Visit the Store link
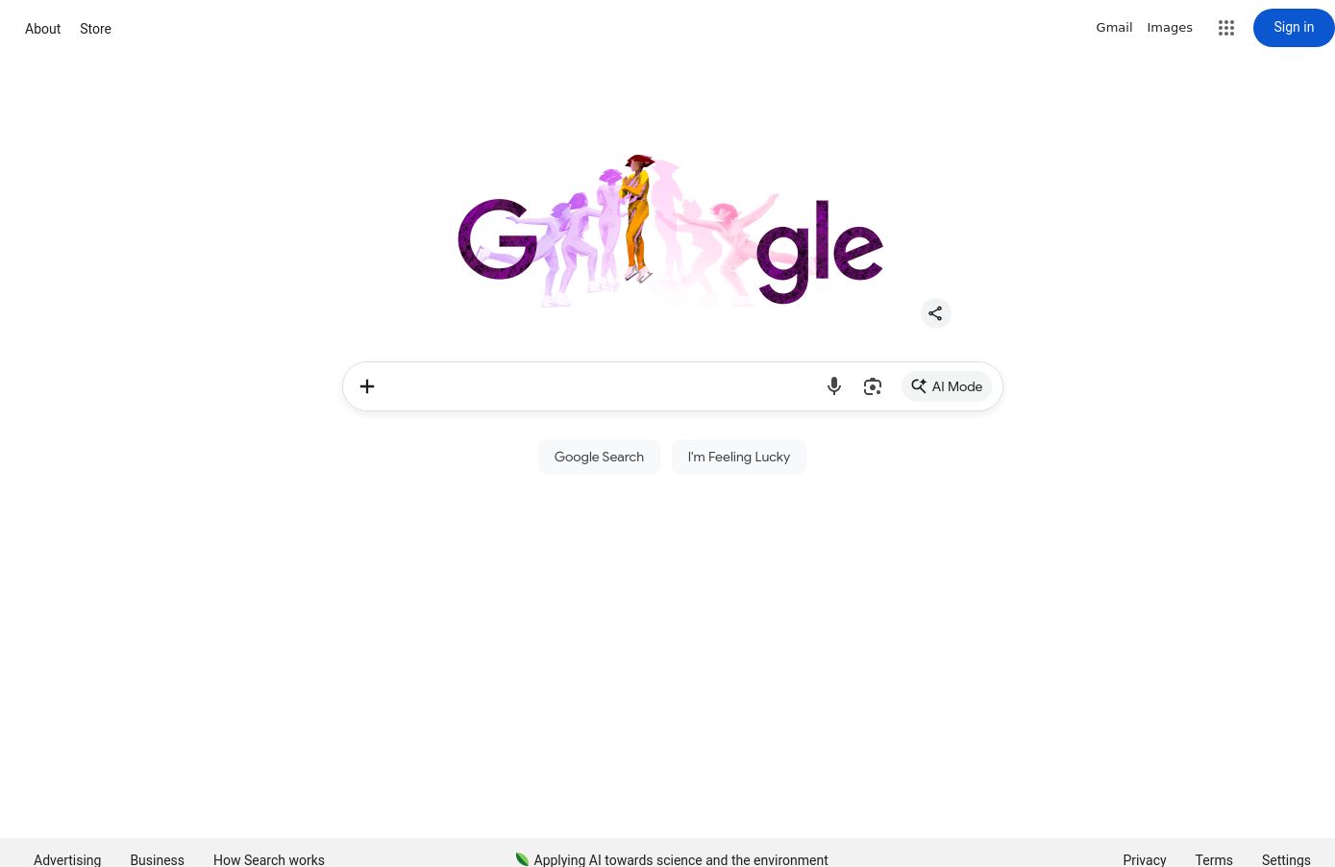Viewport: 1335px width, 867px height. point(95,29)
